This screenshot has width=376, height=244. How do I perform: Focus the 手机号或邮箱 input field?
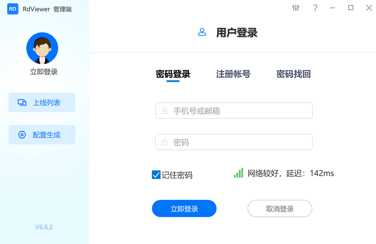click(x=234, y=111)
